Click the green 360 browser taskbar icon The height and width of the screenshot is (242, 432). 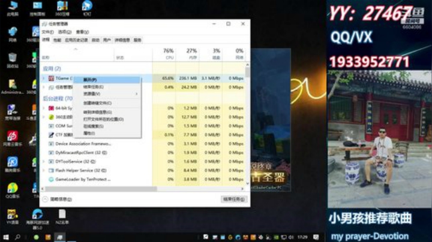(x=36, y=237)
